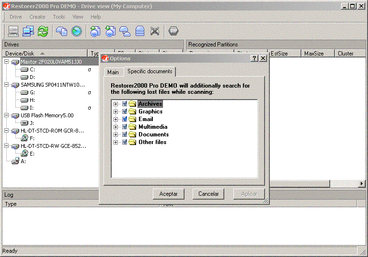The height and width of the screenshot is (257, 368).
Task: Select the D: partition icon
Action: pyautogui.click(x=24, y=77)
